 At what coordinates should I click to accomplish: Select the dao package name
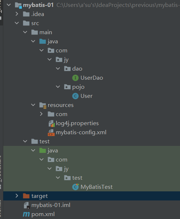pyautogui.click(x=77, y=69)
